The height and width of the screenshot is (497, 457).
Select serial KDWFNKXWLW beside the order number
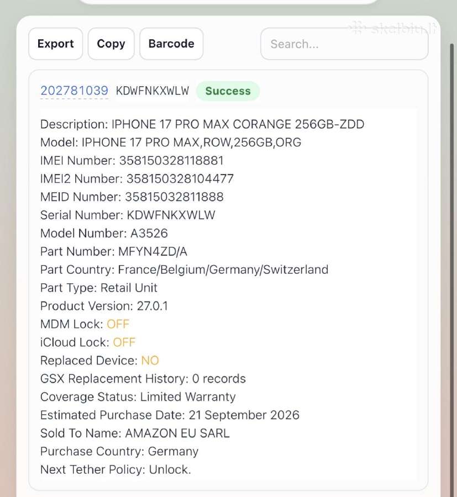pyautogui.click(x=152, y=91)
